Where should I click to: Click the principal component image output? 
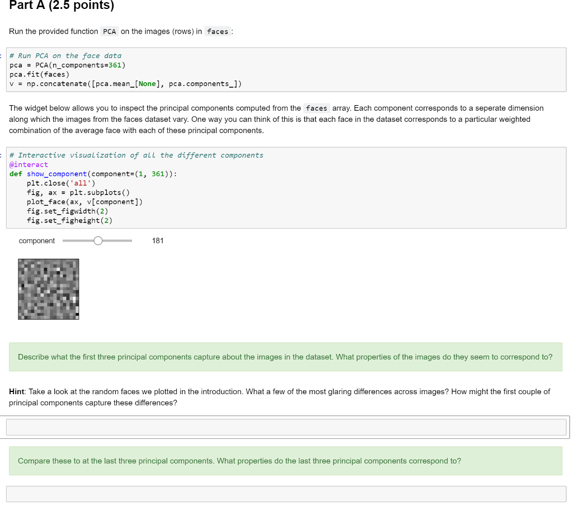(x=49, y=289)
